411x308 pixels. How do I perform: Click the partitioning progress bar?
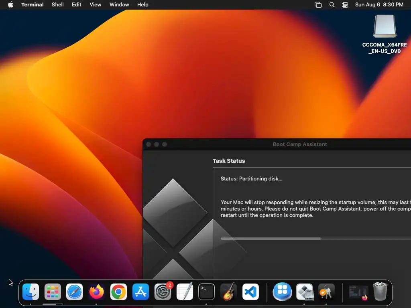click(316, 239)
